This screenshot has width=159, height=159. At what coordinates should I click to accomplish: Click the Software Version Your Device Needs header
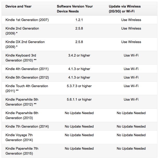[75, 9]
